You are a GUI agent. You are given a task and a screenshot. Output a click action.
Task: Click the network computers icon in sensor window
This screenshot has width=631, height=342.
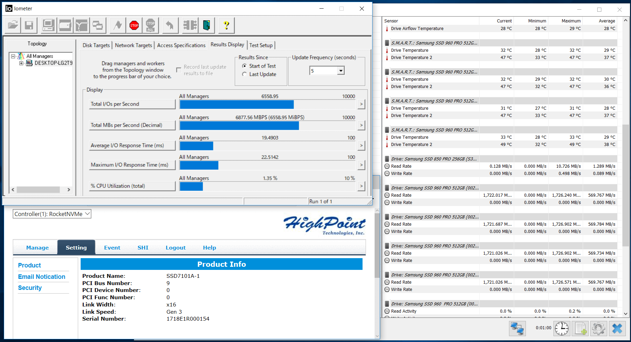pos(517,328)
